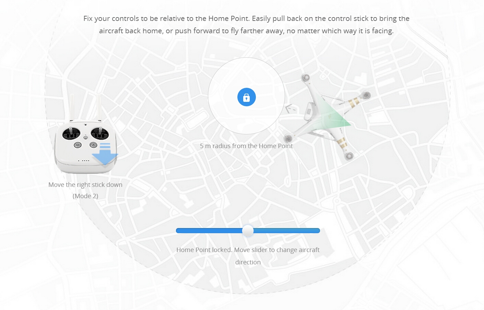Click the remote's left antenna
The image size is (484, 310).
click(72, 106)
